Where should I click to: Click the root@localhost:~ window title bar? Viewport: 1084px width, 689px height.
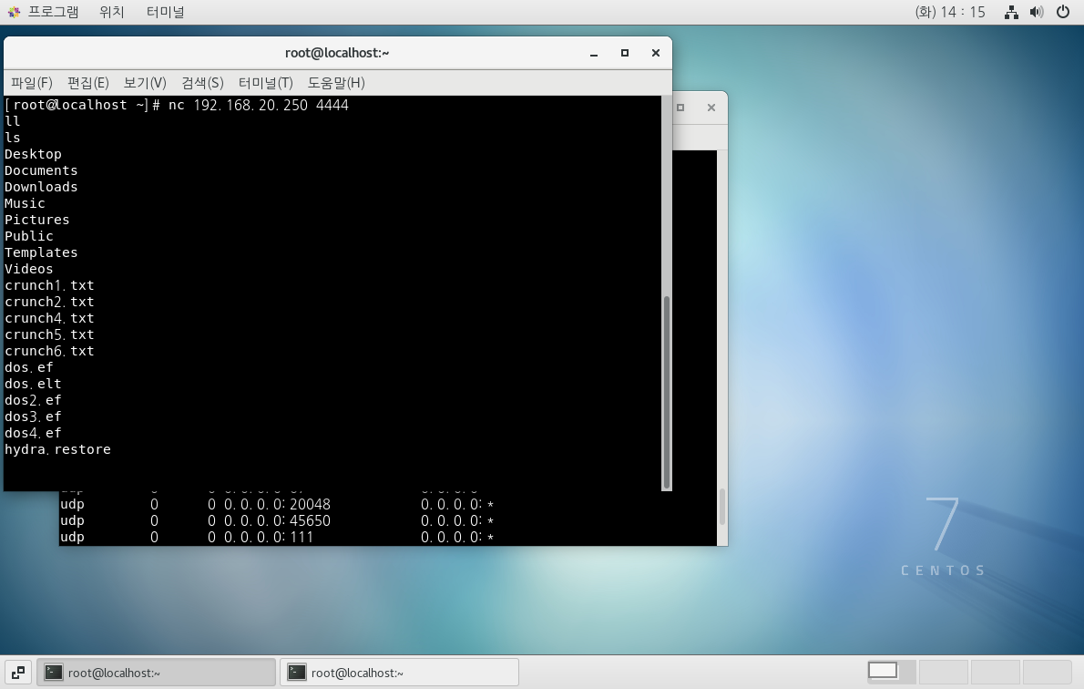[337, 53]
